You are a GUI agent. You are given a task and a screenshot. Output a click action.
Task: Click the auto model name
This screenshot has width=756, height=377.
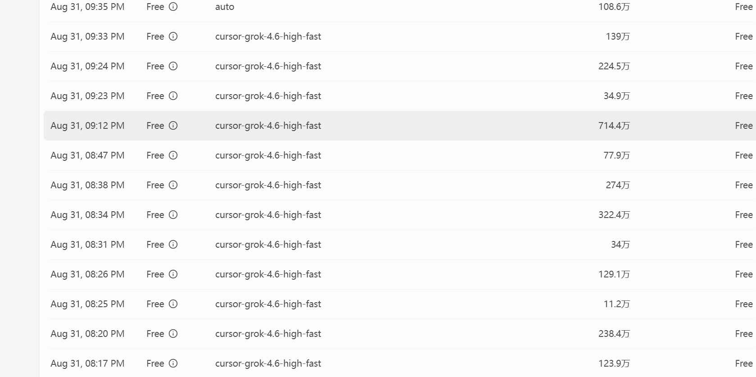click(225, 7)
